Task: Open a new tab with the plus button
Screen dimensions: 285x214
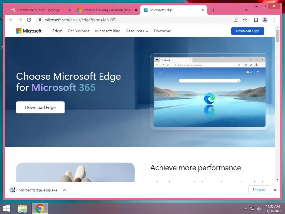Action: [x=213, y=10]
